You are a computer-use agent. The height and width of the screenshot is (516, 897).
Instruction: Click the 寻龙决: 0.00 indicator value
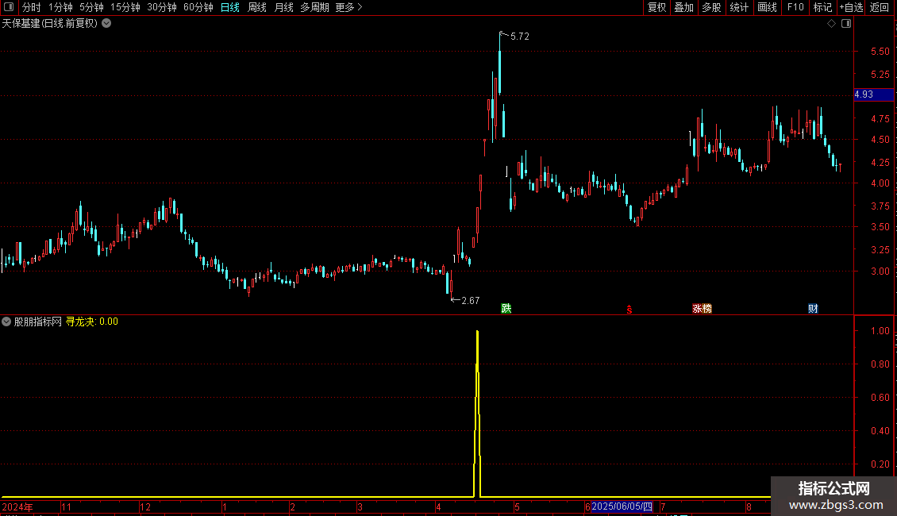coord(92,322)
